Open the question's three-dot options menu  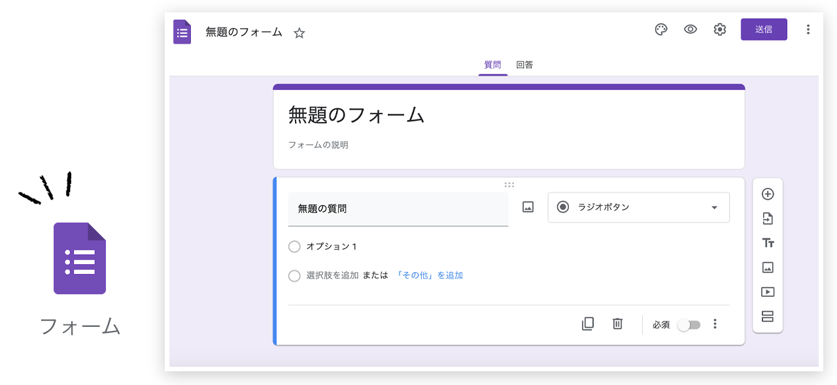[715, 324]
